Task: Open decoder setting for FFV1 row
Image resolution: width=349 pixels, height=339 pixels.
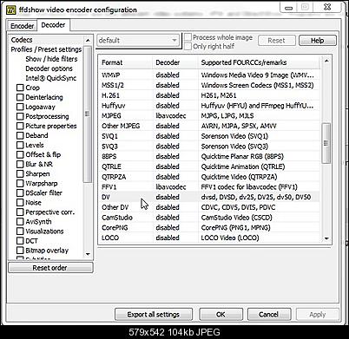Action: [x=171, y=187]
